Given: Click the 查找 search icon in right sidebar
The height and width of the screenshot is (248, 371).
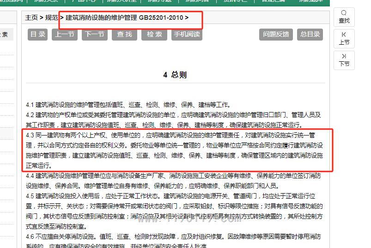Looking at the screenshot, I should point(344,17).
